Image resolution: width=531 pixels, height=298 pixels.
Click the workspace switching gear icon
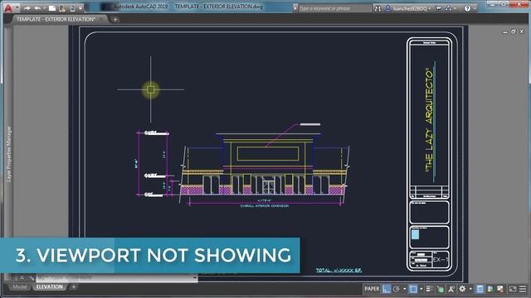(x=462, y=289)
